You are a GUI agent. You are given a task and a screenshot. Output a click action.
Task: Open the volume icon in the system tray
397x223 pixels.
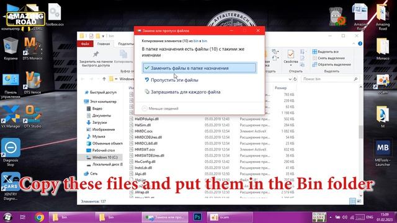(345, 217)
